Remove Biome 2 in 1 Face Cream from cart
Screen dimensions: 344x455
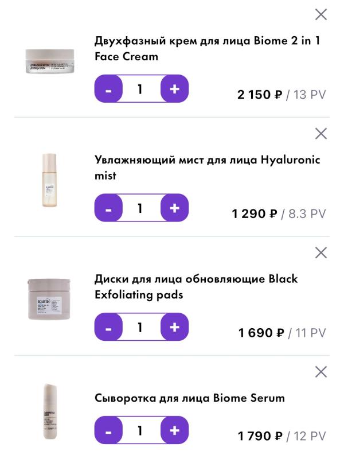pos(321,15)
